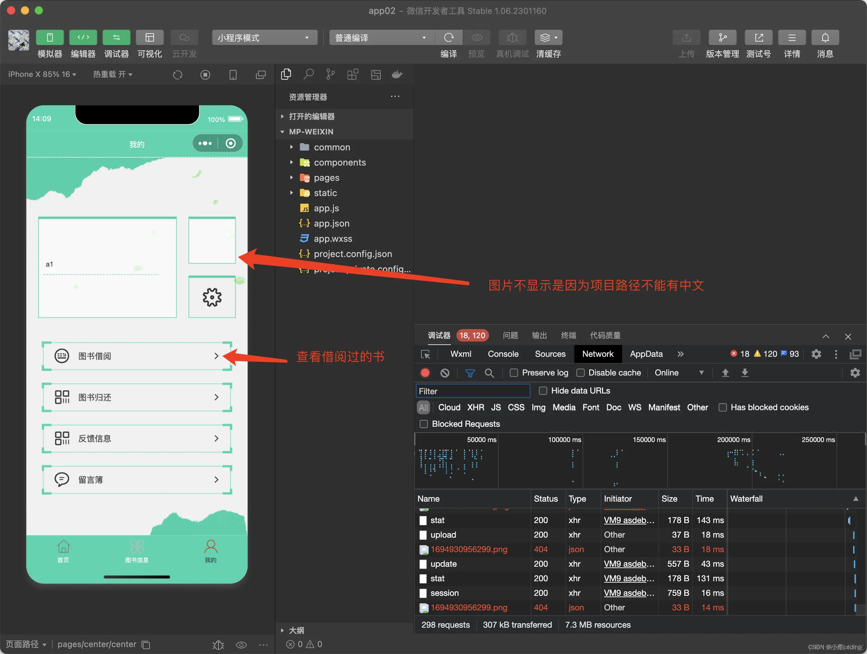Click the element inspector picker icon
The height and width of the screenshot is (654, 867).
pos(425,354)
